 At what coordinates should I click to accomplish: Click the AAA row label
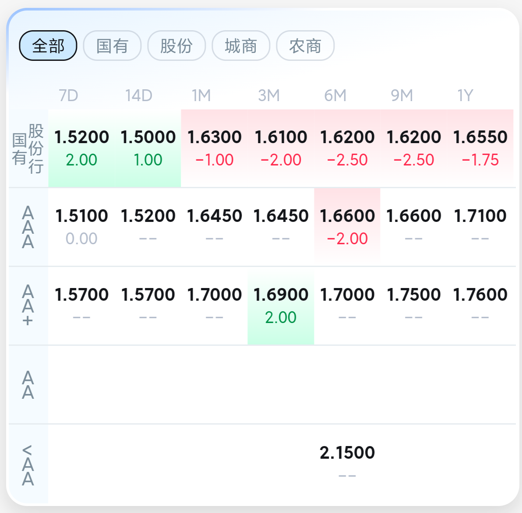(x=28, y=227)
